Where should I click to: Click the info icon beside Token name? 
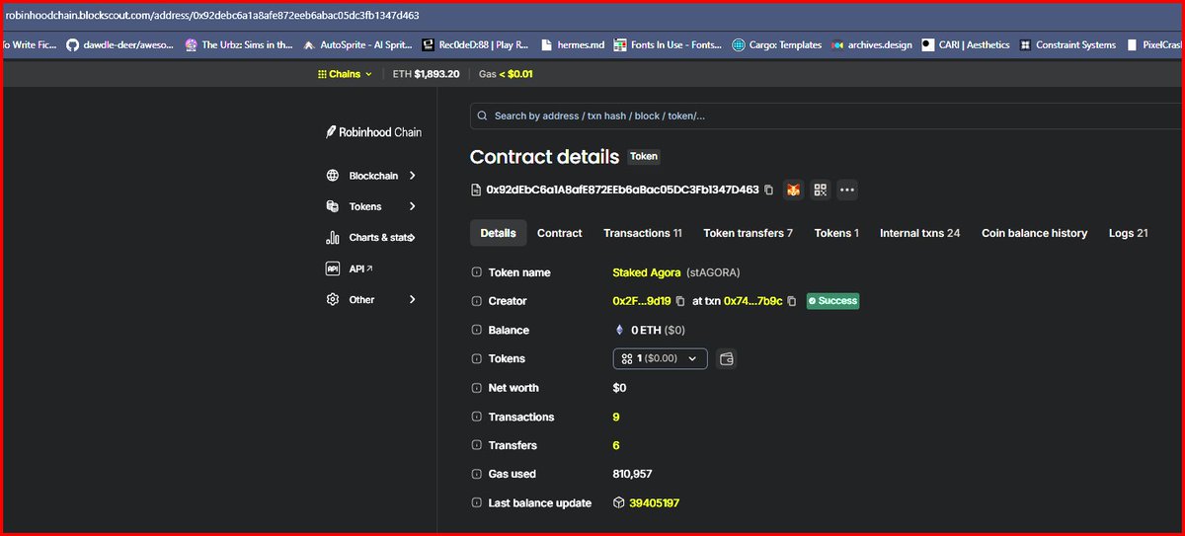click(476, 272)
